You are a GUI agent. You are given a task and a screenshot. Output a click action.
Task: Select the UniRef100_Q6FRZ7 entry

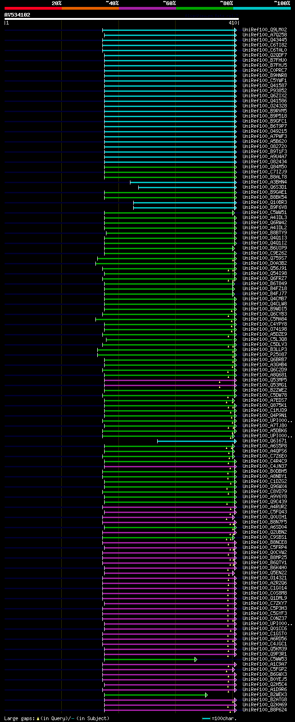point(265,278)
